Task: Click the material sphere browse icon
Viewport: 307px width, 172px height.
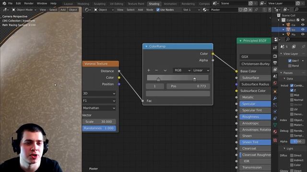Action: 205,10
